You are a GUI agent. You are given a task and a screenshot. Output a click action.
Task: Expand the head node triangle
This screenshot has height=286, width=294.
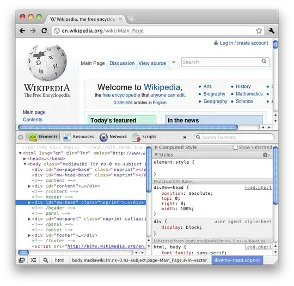[24, 159]
